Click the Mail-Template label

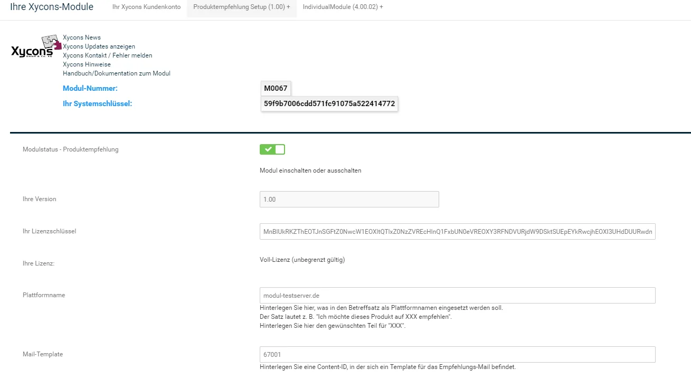(x=43, y=355)
